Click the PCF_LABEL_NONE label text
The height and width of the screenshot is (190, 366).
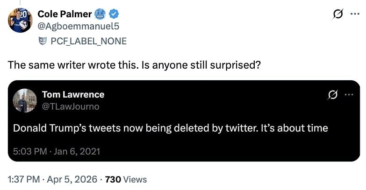[x=88, y=41]
